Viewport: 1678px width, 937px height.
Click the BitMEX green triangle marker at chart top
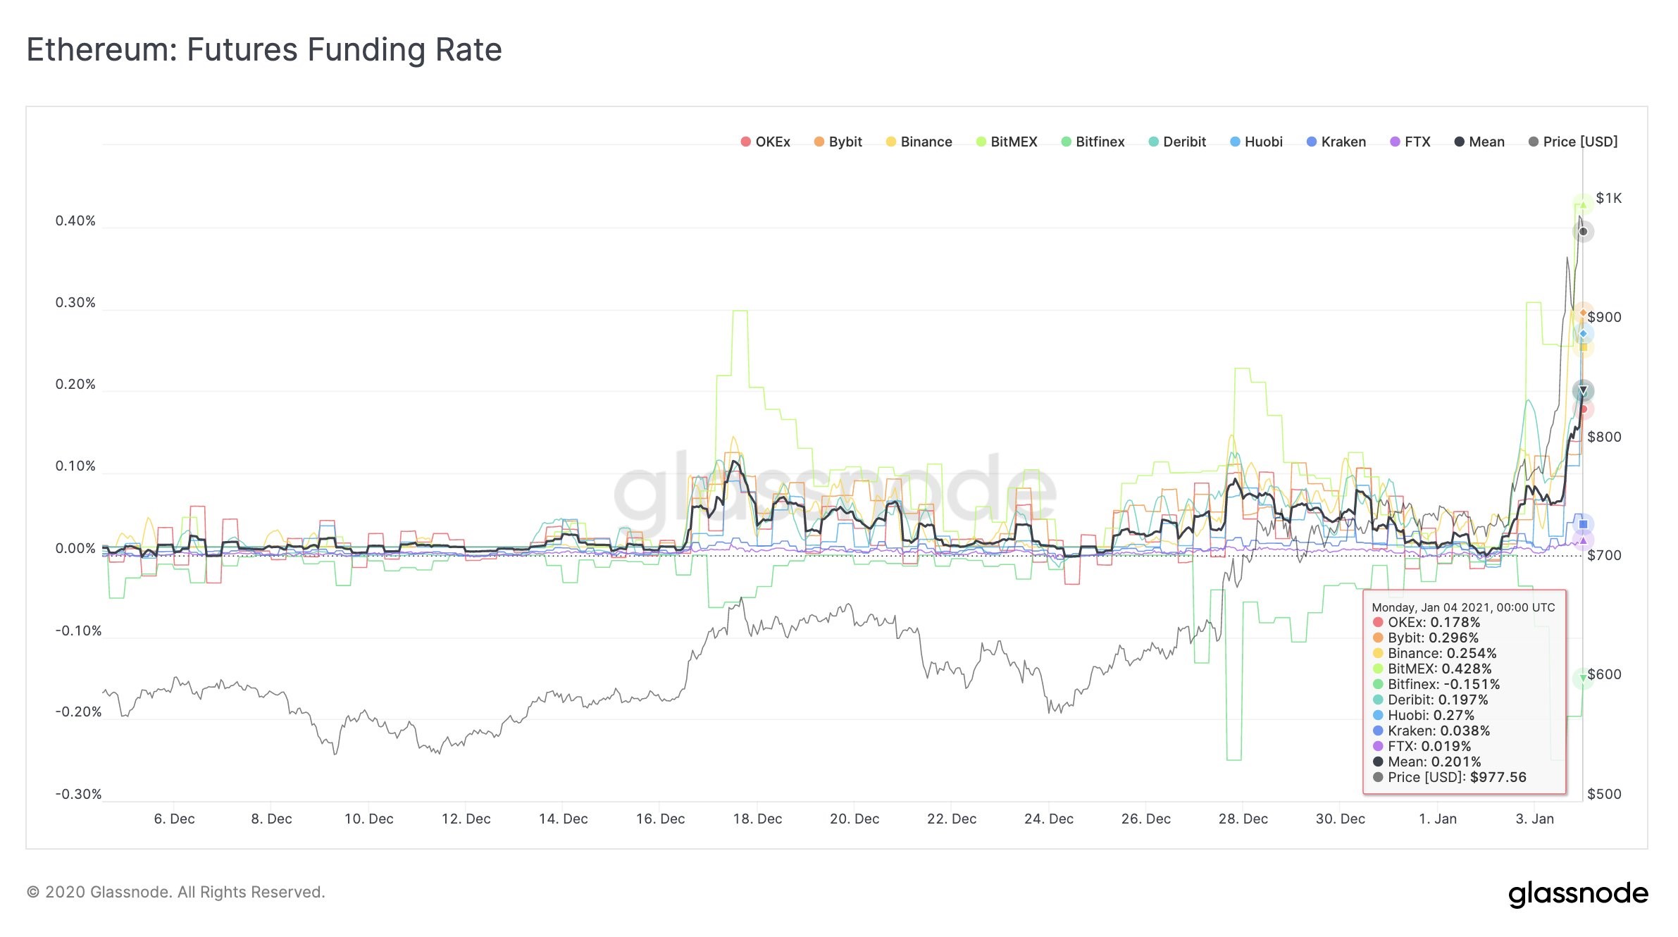[x=1583, y=205]
